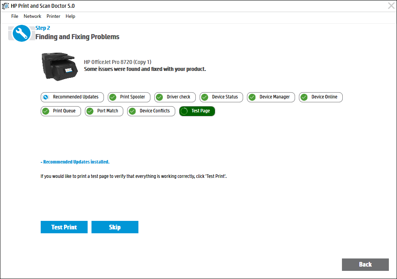Click the 'Finding and Fixing Problems' heading
The image size is (397, 279).
(77, 37)
